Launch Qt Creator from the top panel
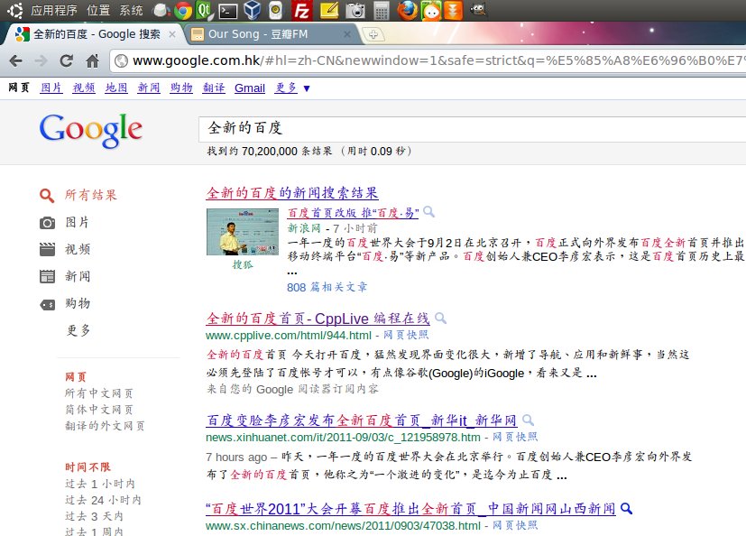 coord(205,10)
